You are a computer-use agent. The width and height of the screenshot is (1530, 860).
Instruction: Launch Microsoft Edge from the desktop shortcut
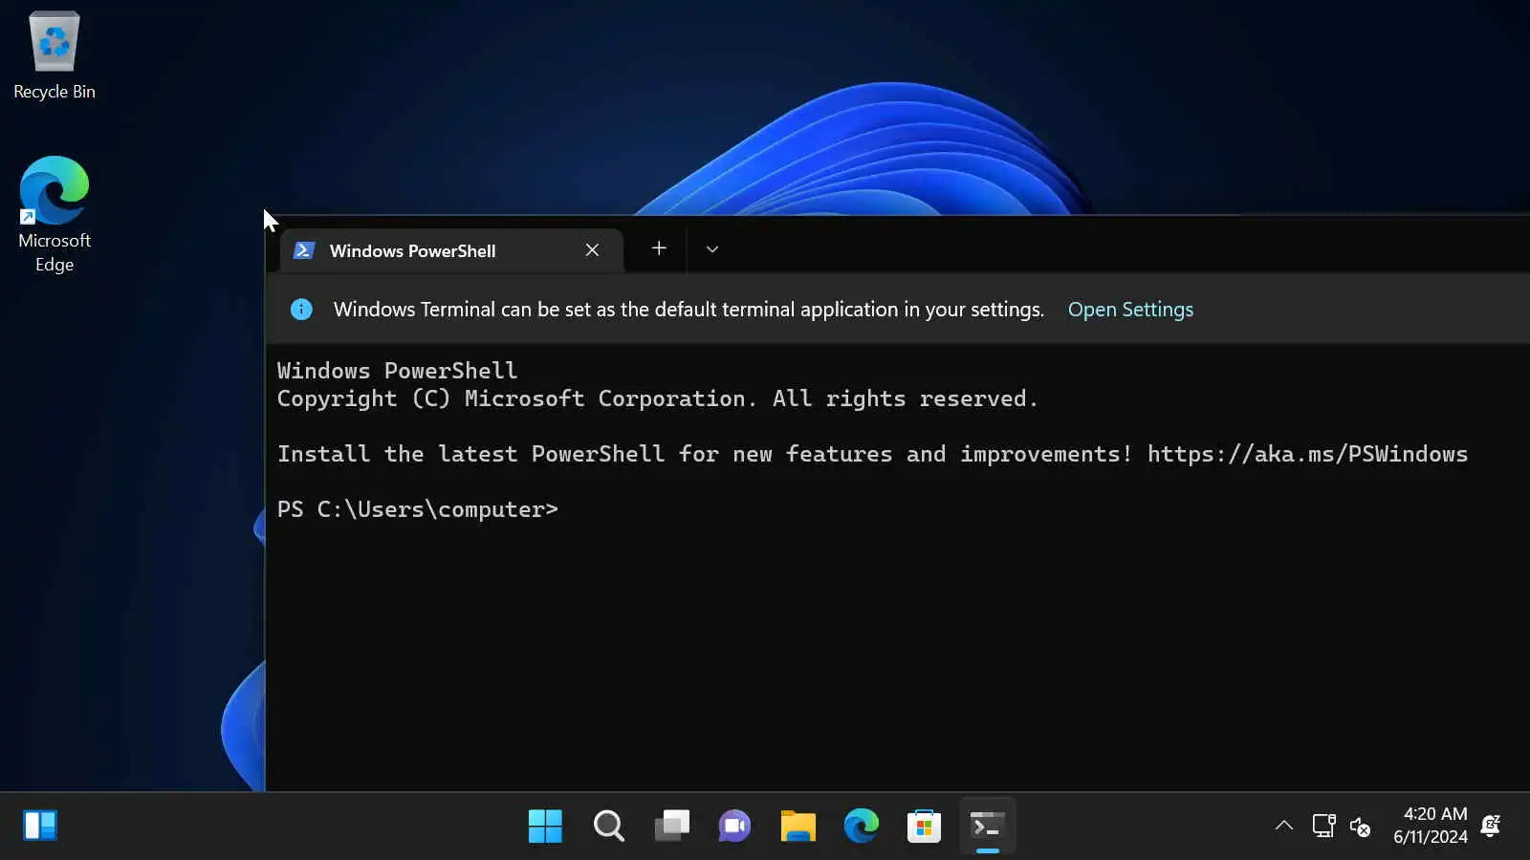pos(55,214)
